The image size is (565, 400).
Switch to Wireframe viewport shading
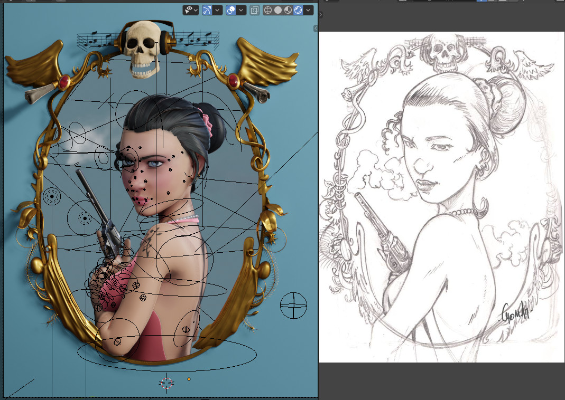point(268,10)
